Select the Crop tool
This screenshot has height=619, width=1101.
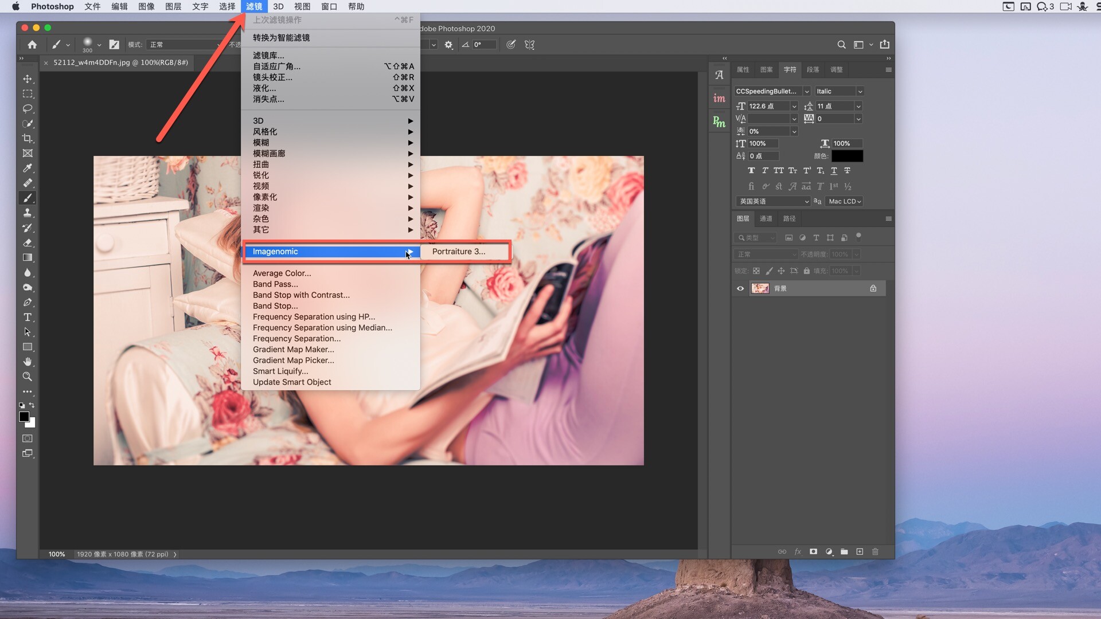pyautogui.click(x=28, y=139)
